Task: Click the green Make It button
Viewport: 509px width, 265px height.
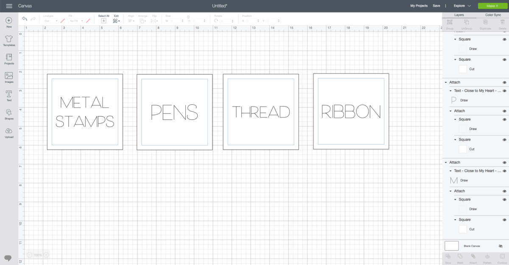Action: [x=492, y=6]
